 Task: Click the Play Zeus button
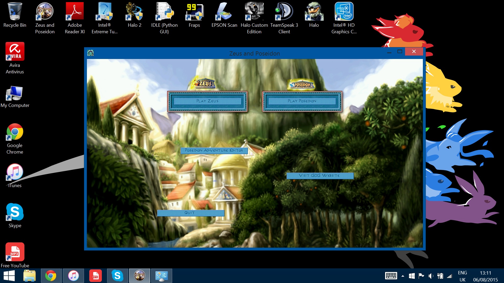pos(207,101)
